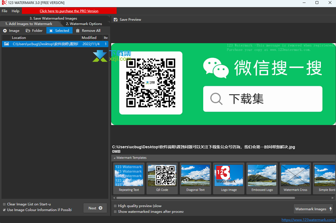
Task: Choose the Diagonal Text template
Action: pyautogui.click(x=195, y=178)
